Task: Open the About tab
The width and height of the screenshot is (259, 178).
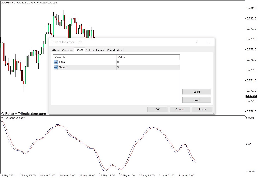Action: (56, 50)
